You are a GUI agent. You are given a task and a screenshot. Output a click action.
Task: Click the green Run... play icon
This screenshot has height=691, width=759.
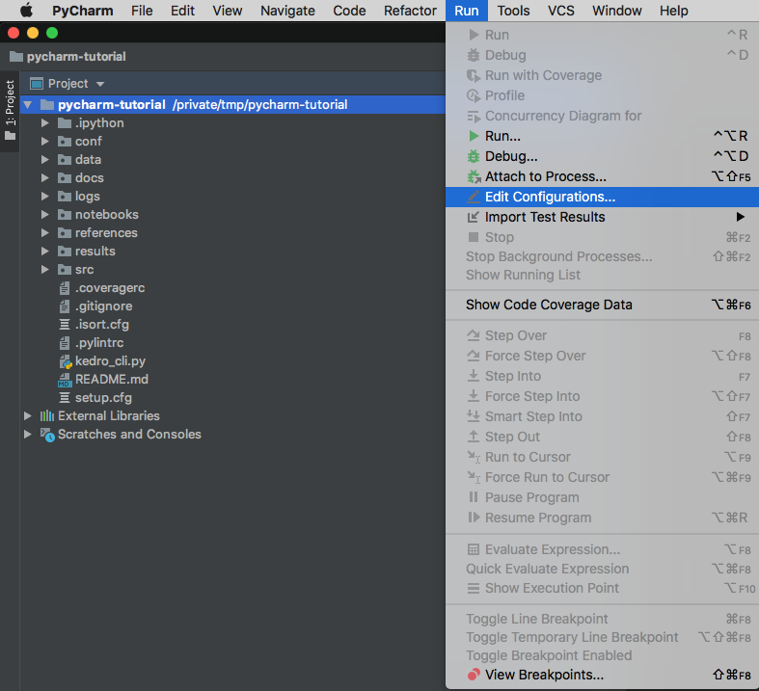tap(473, 136)
